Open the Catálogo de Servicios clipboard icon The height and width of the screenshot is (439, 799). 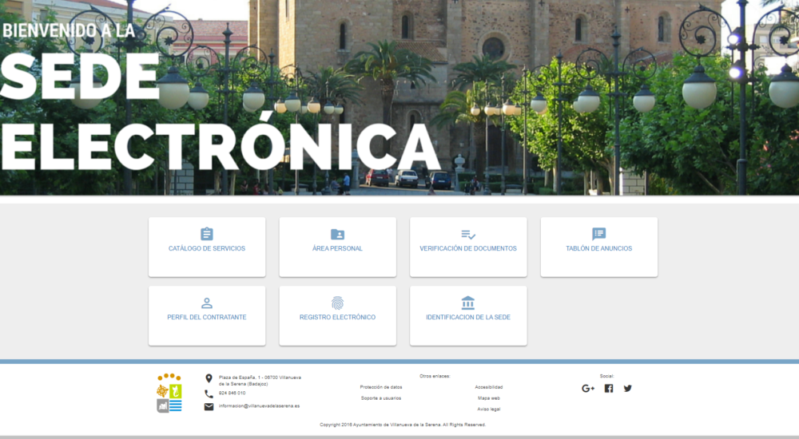pos(207,234)
